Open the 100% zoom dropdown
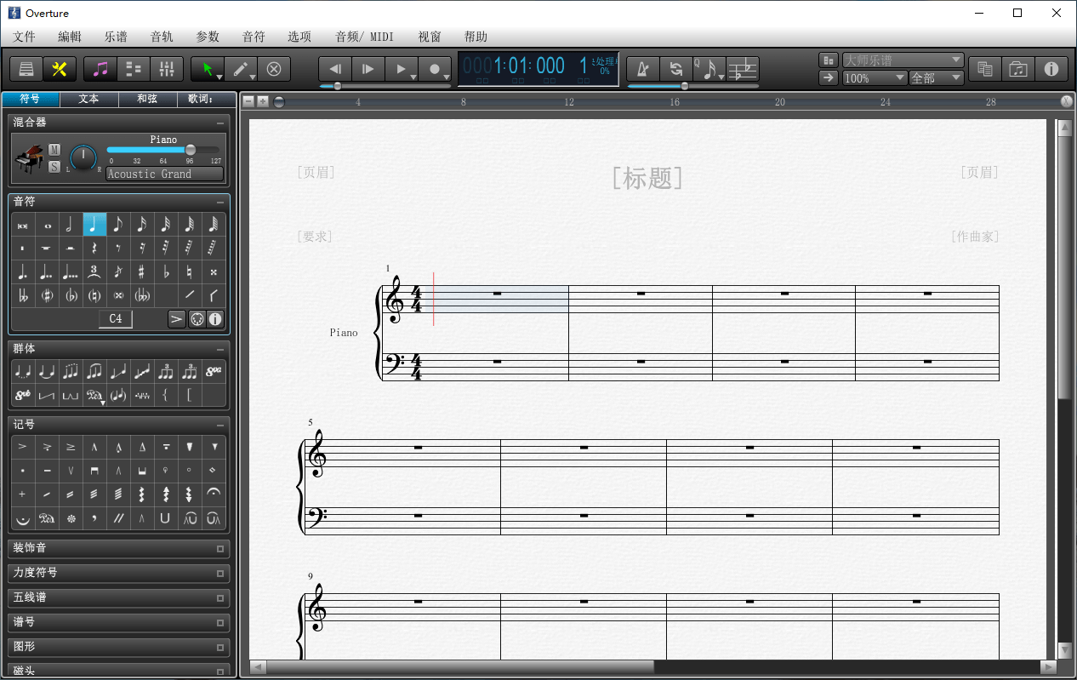The width and height of the screenshot is (1077, 680). [875, 77]
